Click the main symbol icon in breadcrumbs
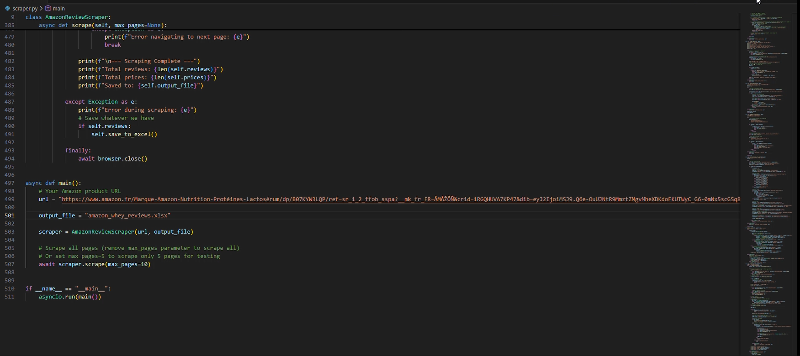This screenshot has width=800, height=356. pos(48,8)
